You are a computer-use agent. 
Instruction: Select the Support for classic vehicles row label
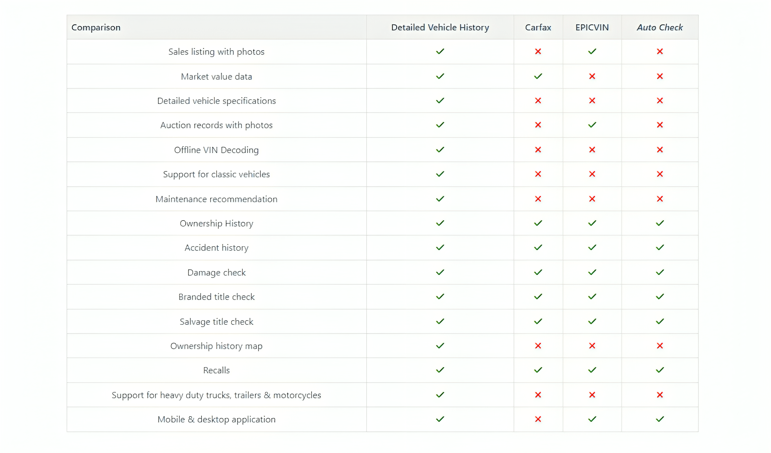[x=216, y=174]
